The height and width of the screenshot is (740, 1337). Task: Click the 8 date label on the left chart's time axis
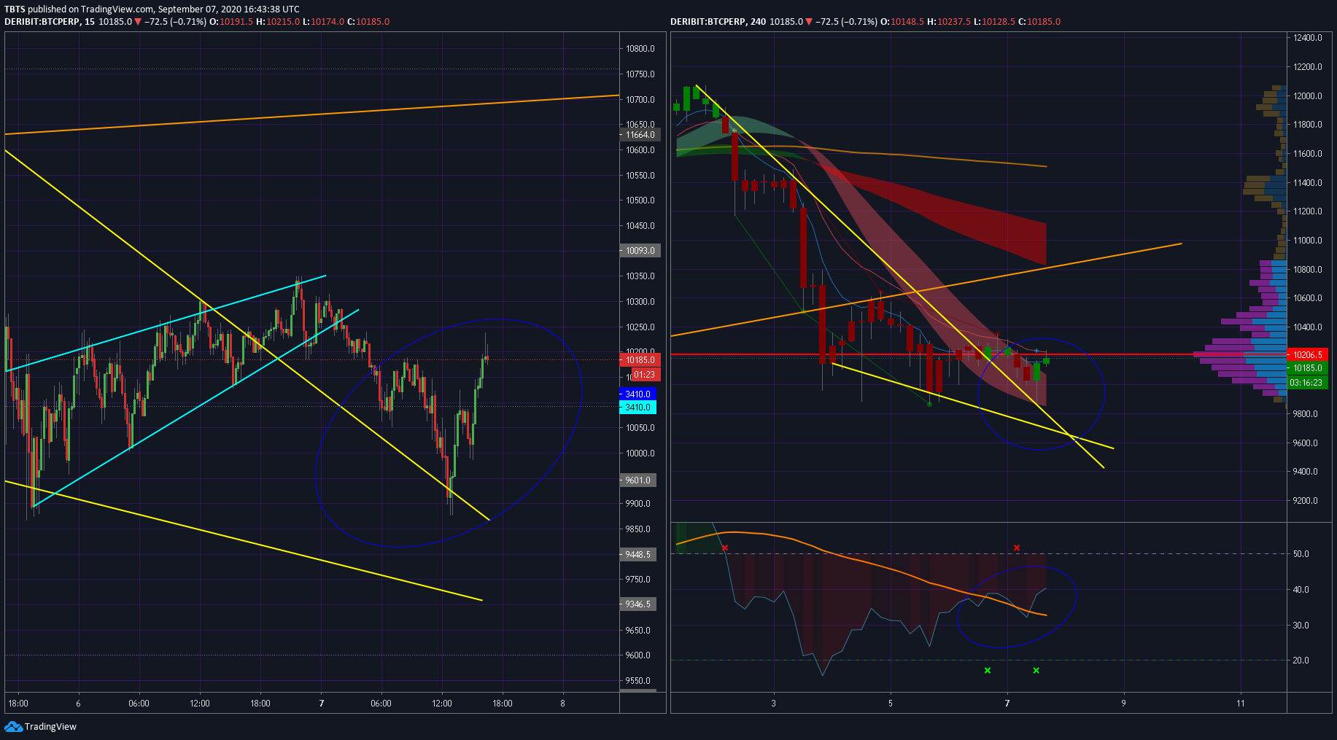pos(563,704)
